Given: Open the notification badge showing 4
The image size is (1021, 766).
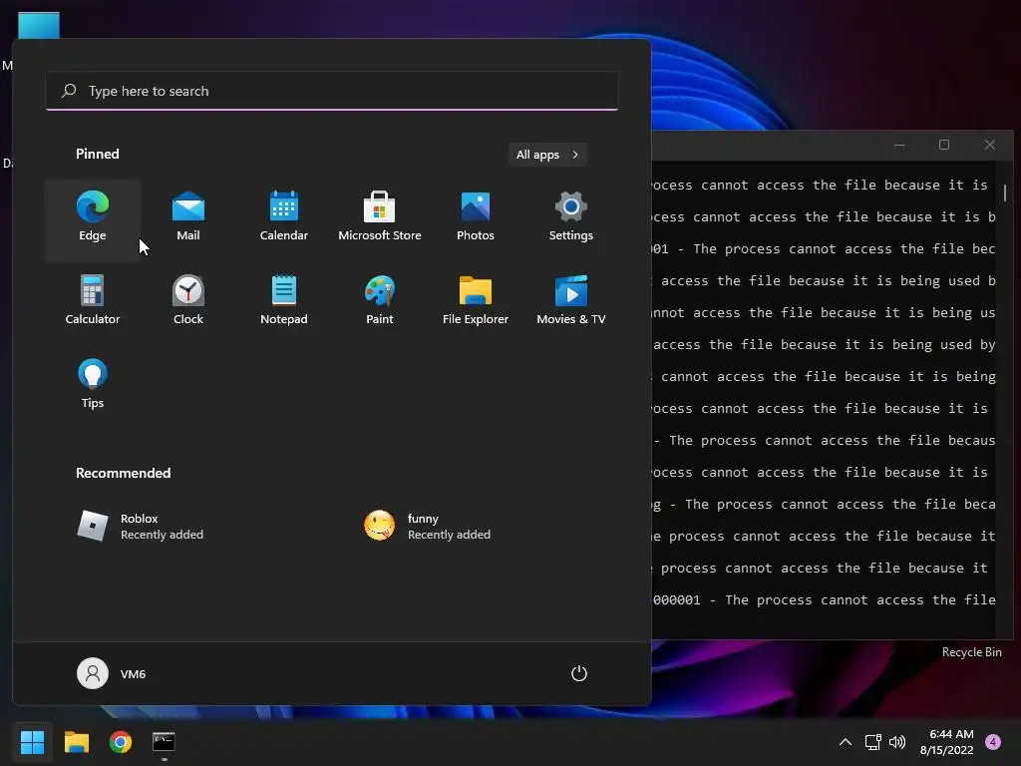Looking at the screenshot, I should [x=993, y=742].
